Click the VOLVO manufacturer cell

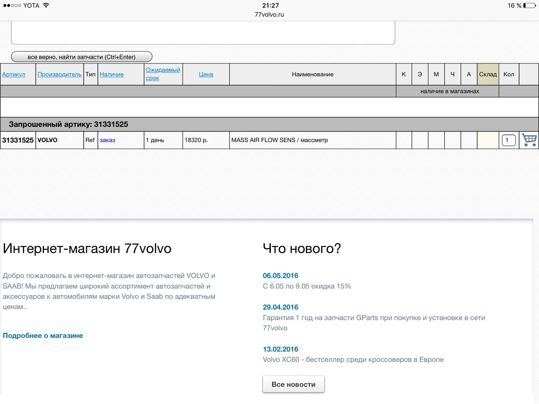[59, 140]
